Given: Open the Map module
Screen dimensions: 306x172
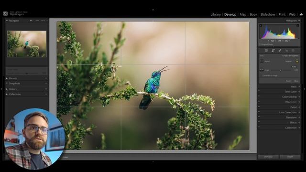Looking at the screenshot, I should point(243,14).
